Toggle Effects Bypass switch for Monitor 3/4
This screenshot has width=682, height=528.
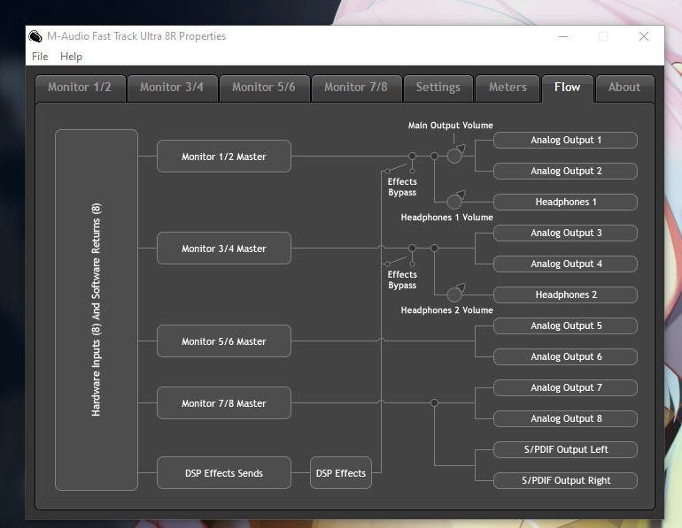pos(399,261)
